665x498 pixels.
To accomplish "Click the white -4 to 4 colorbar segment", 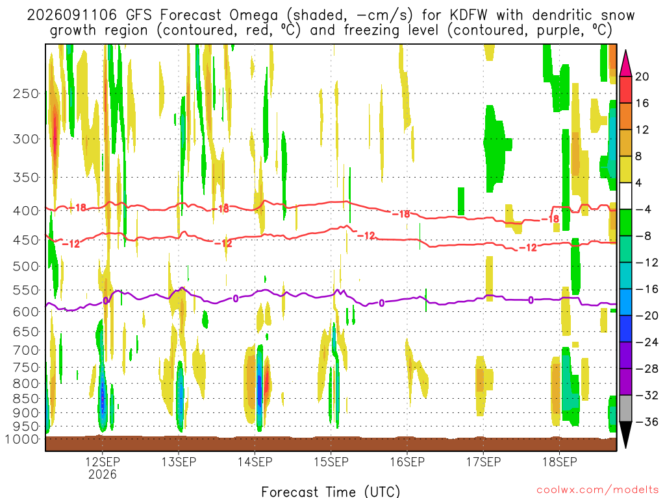I will tap(625, 196).
